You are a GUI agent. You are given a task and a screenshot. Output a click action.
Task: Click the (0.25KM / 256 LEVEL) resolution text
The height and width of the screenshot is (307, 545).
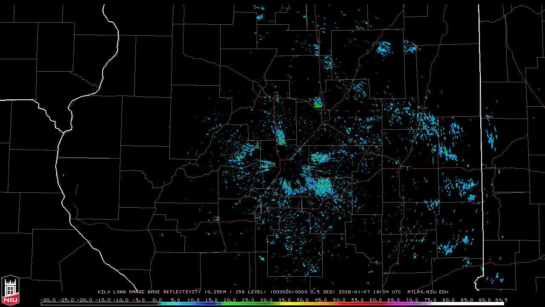pos(233,292)
